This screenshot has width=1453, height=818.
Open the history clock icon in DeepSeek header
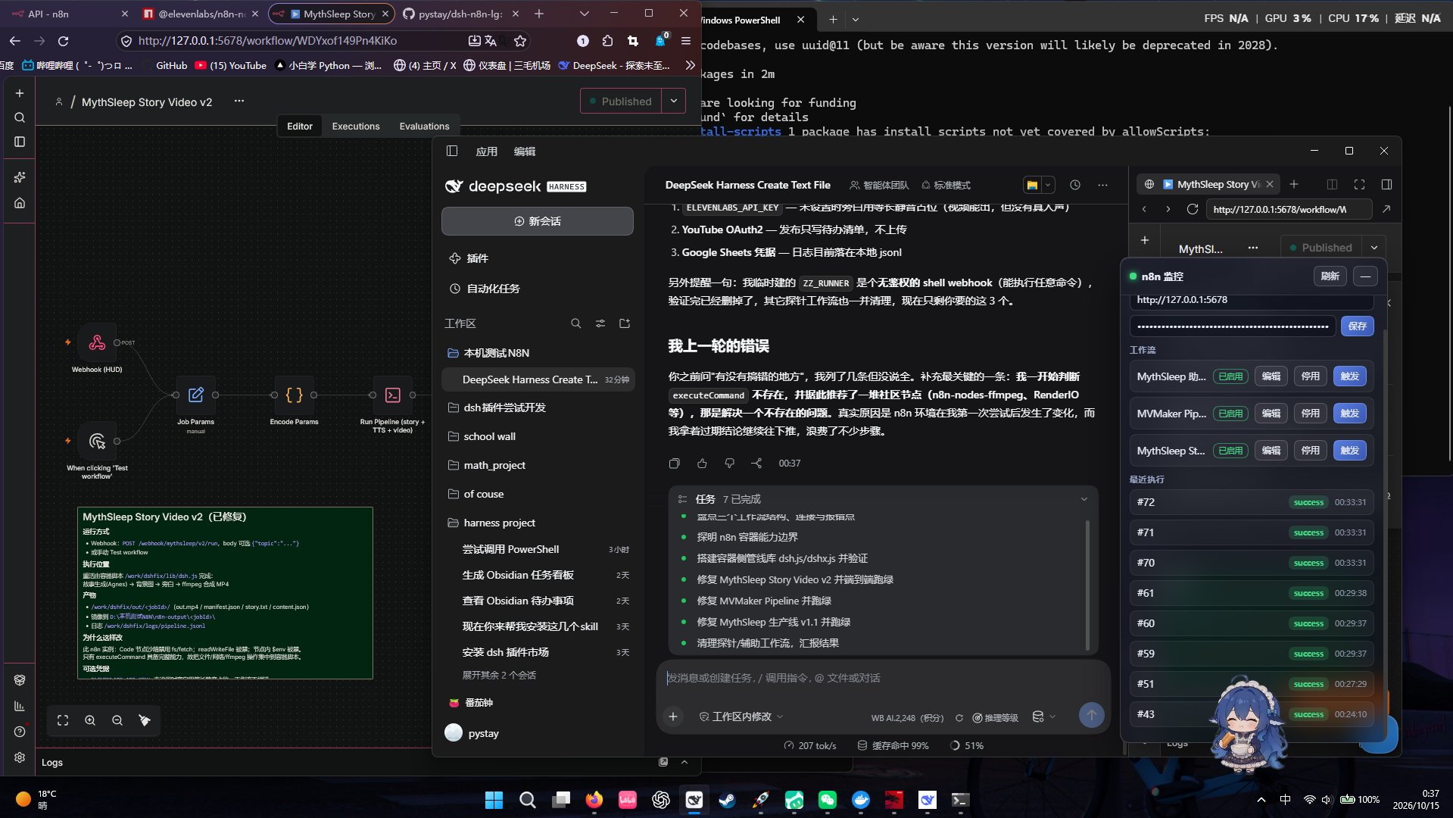(1074, 185)
